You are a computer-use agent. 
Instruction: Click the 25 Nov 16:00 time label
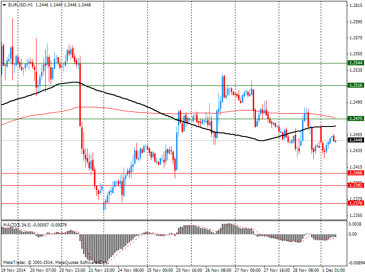pyautogui.click(x=189, y=270)
